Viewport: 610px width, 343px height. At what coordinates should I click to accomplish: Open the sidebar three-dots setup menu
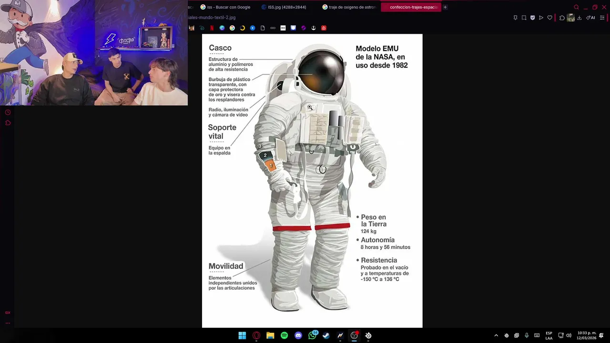click(x=8, y=323)
